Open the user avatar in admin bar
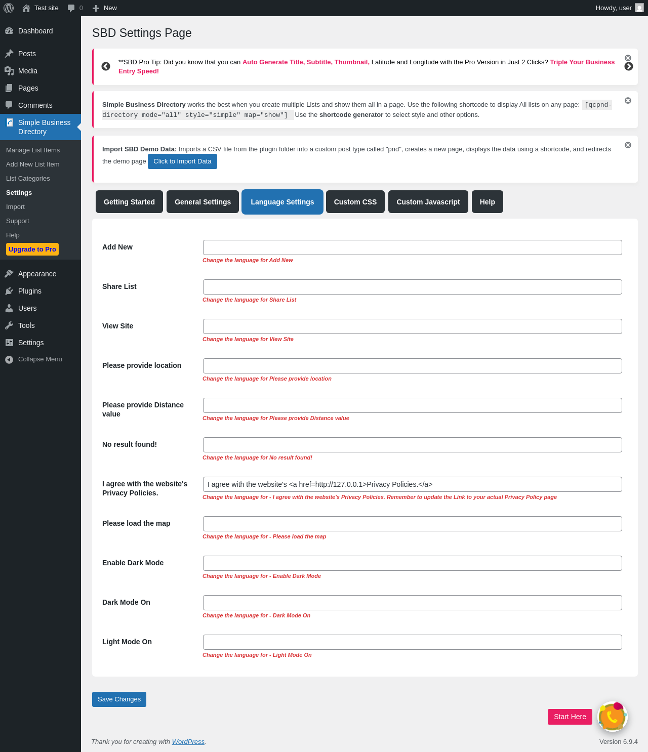Screen dimensions: 648x752 639,8
